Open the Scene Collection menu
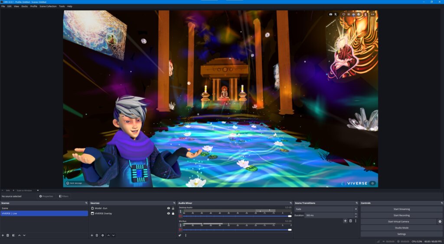Screen dimensions: 444x244 click(48, 6)
